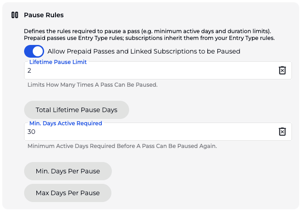Remove the Min. Days Active Required rule
Viewport: 301px width, 212px height.
pyautogui.click(x=282, y=132)
